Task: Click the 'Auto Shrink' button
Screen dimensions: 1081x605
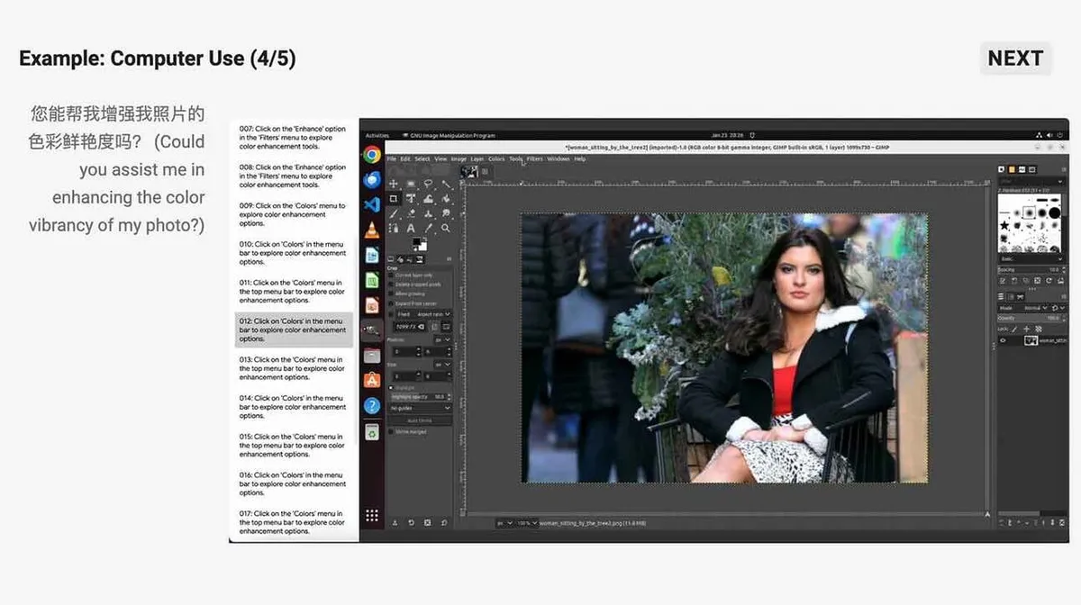Action: point(420,420)
